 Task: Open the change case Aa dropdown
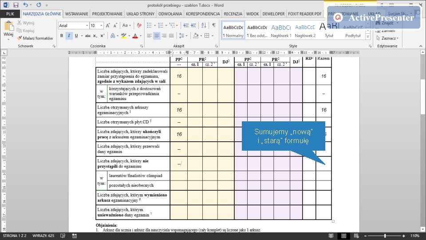[x=126, y=25]
